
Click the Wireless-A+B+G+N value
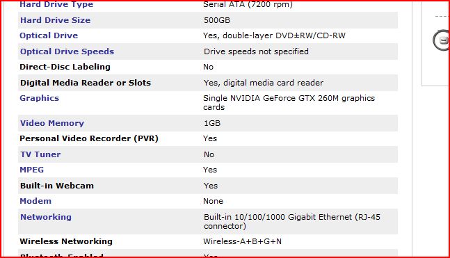243,241
